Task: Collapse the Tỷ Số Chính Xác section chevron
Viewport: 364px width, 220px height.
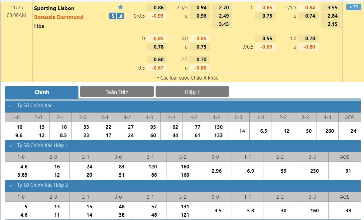Action: coord(10,106)
